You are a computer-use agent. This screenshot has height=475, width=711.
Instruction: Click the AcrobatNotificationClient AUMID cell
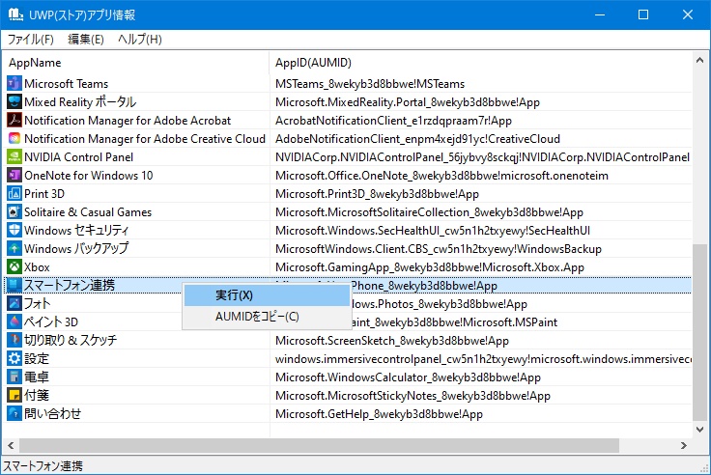pyautogui.click(x=393, y=121)
